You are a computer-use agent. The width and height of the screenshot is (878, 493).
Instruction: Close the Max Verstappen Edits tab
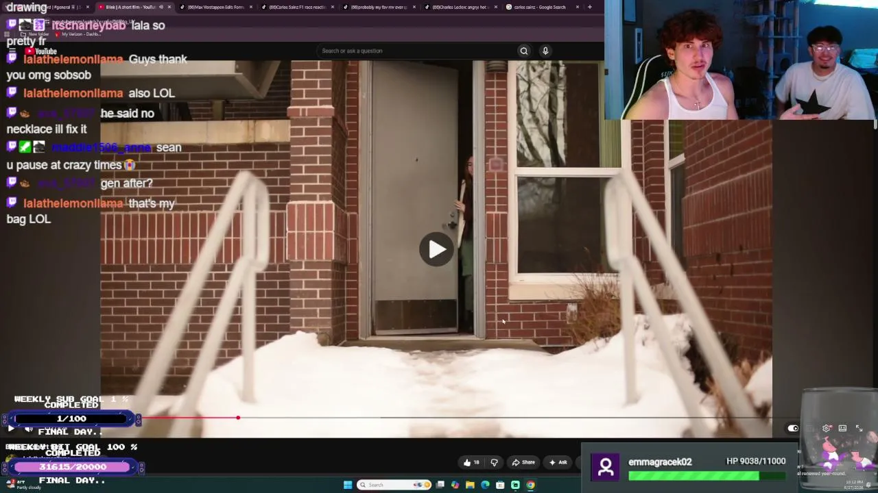pyautogui.click(x=250, y=7)
